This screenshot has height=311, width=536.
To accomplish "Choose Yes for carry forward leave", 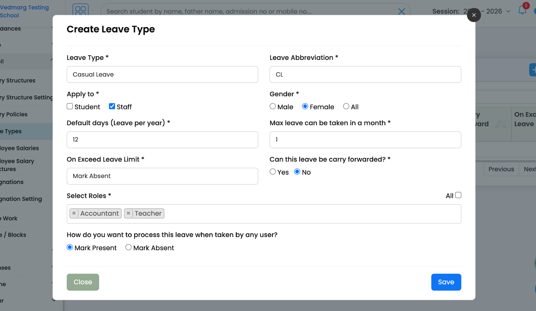I will coord(273,172).
